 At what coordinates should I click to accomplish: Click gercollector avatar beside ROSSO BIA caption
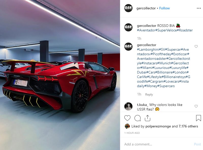pyautogui.click(x=128, y=27)
